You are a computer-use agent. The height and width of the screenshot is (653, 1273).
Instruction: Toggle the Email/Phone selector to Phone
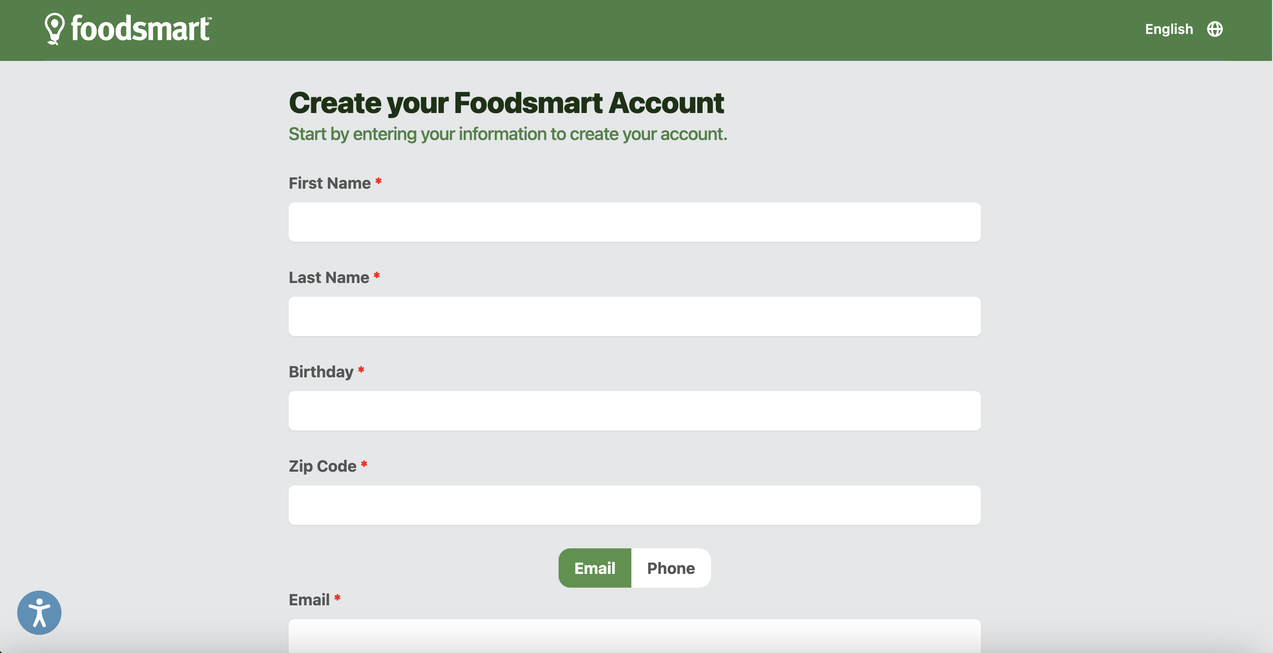(671, 568)
